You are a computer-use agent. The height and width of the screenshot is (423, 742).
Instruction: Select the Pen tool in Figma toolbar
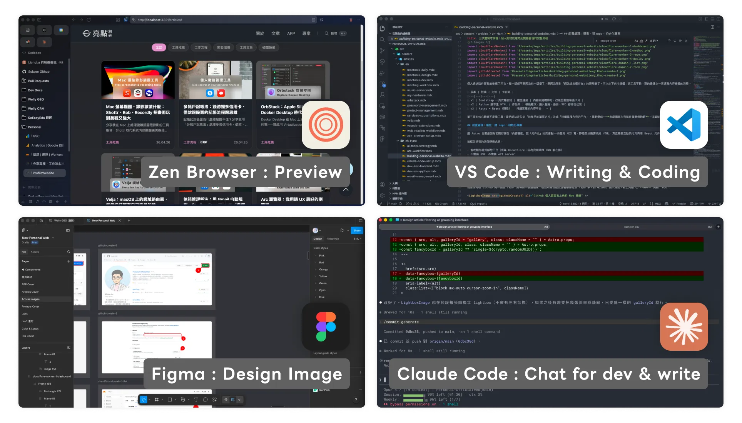pyautogui.click(x=183, y=400)
